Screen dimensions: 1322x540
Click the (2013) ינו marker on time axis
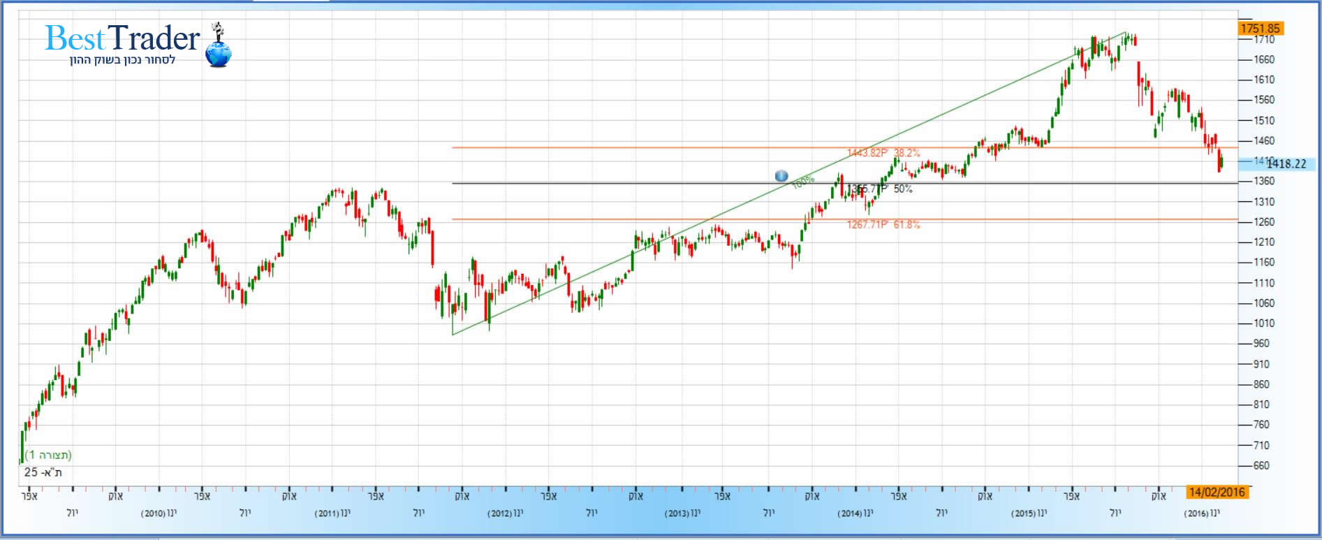[682, 513]
